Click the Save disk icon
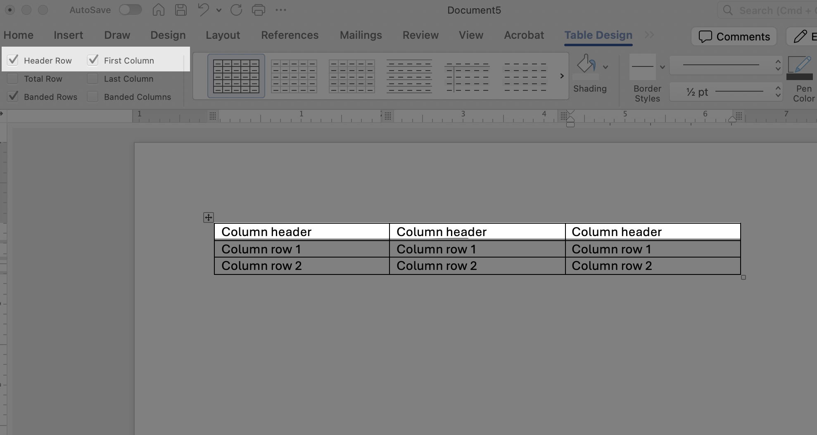The height and width of the screenshot is (435, 817). [x=181, y=10]
